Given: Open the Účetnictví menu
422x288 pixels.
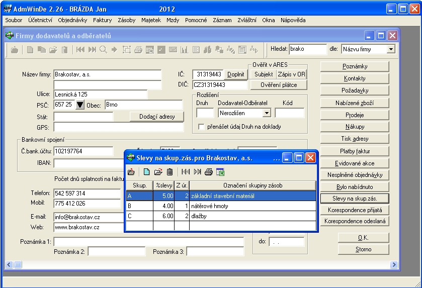Looking at the screenshot, I should (40, 20).
